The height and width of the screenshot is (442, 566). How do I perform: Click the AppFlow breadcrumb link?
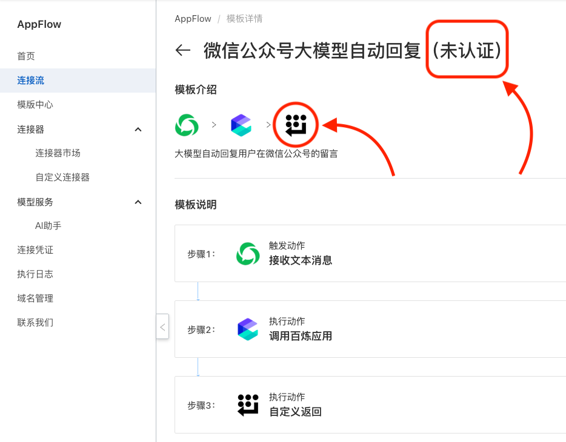click(193, 19)
